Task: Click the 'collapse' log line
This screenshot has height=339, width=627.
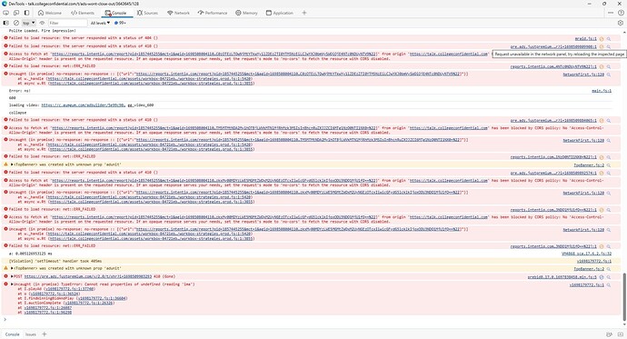Action: click(x=17, y=113)
